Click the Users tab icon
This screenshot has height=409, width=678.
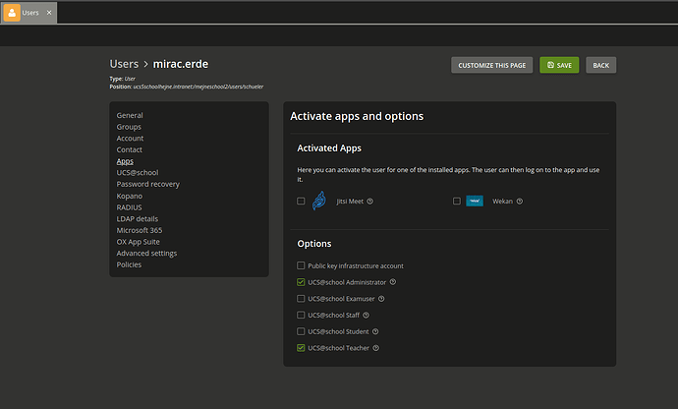click(12, 13)
